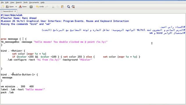
Task: Expand the recent files arrow beside Open
Action: tap(16, 7)
